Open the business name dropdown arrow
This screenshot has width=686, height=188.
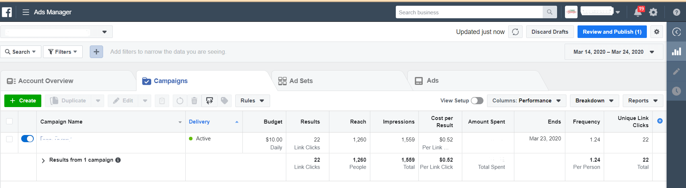(618, 12)
